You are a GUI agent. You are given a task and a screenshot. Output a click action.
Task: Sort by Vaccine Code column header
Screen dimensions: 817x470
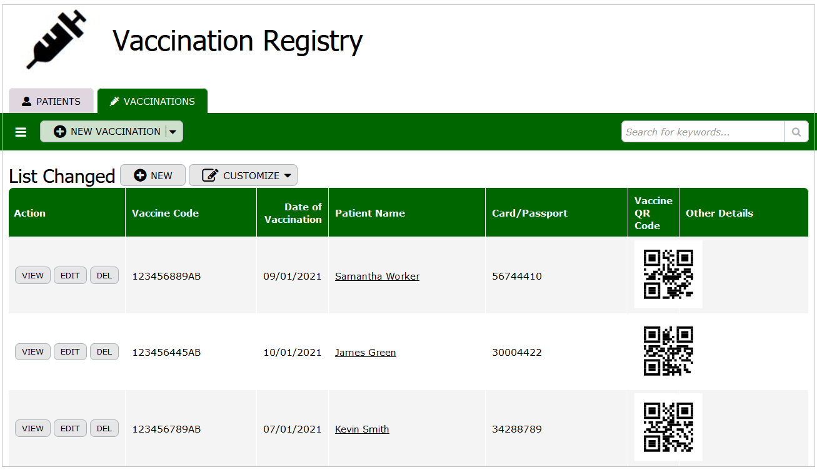click(x=165, y=213)
